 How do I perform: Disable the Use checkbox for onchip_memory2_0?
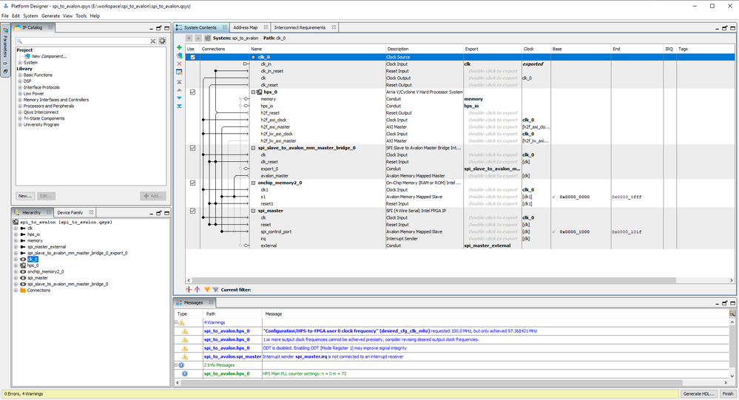coord(193,183)
